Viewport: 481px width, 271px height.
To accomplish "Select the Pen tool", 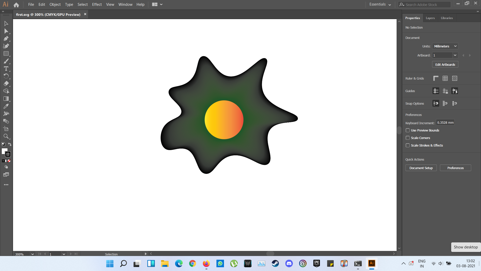I will [6, 39].
